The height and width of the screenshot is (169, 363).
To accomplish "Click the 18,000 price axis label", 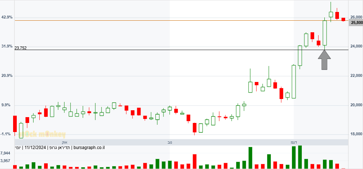I will [356, 134].
